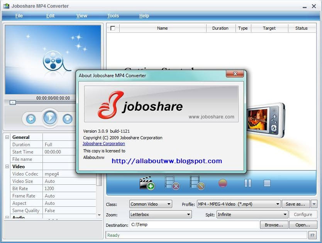Click the Video Size property row
322x243 pixels.
53,181
